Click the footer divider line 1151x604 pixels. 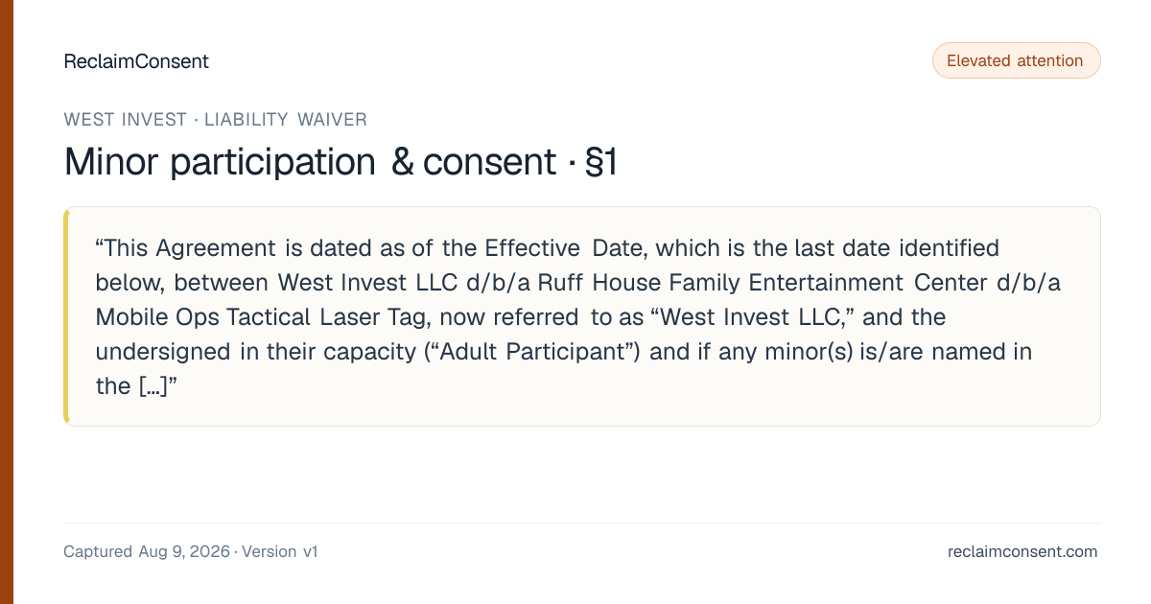pos(581,523)
